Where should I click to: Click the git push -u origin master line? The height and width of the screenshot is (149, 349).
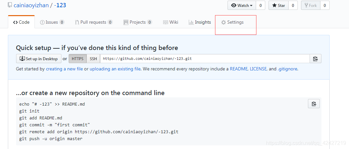pyautogui.click(x=51, y=138)
